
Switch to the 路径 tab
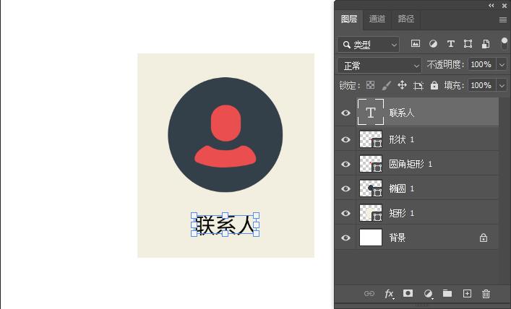pyautogui.click(x=405, y=19)
